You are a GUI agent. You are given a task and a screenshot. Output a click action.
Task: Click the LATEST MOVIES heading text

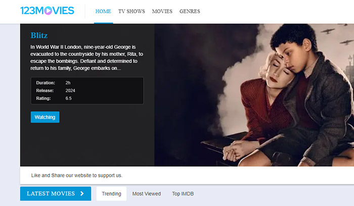click(x=51, y=193)
